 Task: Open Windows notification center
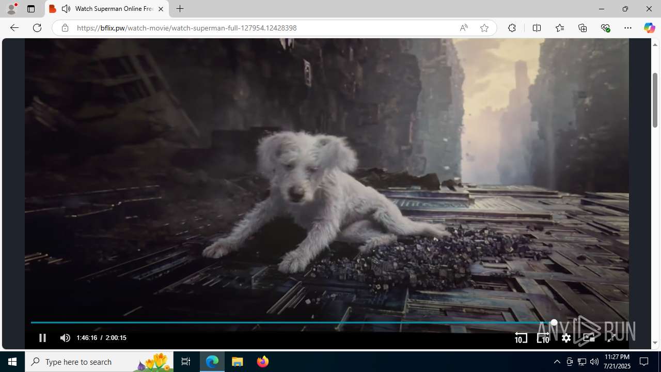coord(644,362)
